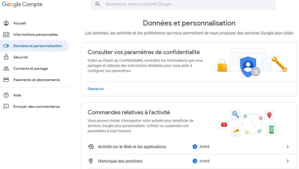Click the Vous pouvez choisir d'enregistrer paragraph
Viewport: 299px width, 169px height.
pyautogui.click(x=140, y=126)
